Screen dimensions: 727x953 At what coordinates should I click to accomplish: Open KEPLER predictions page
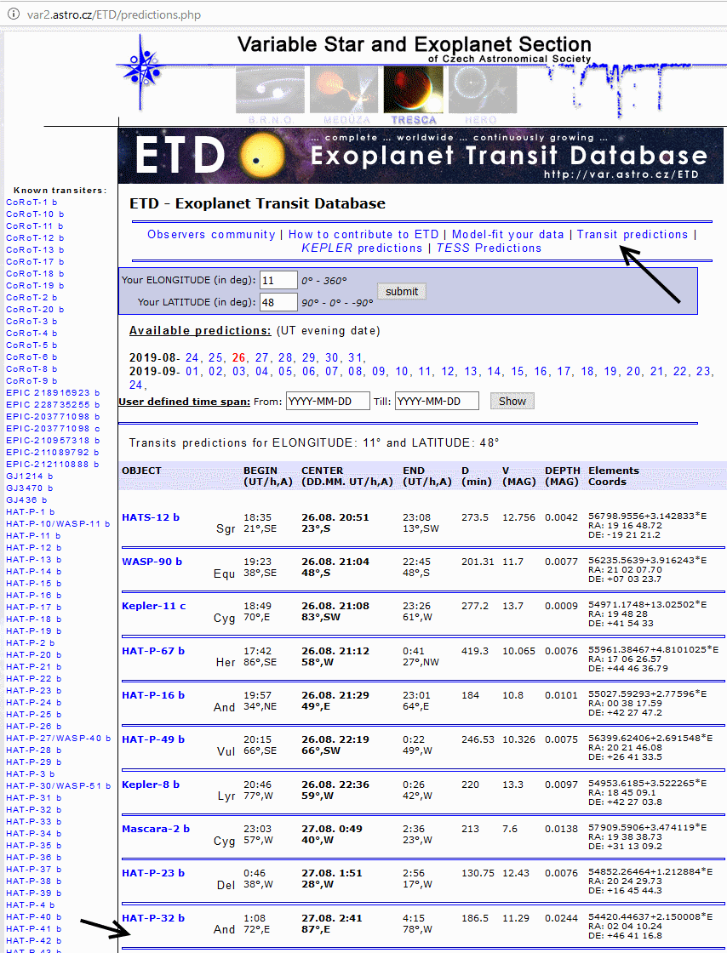362,248
